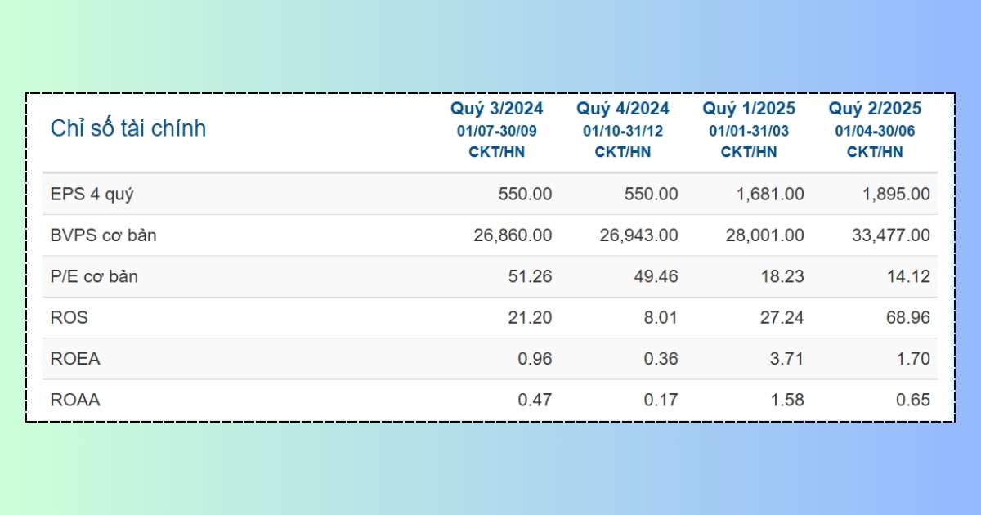981x515 pixels.
Task: Click CKT/HN under Quý 1/2025
Action: click(x=748, y=152)
